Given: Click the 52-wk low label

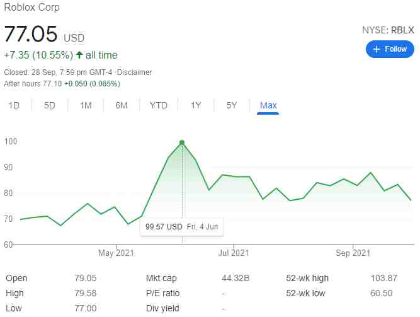Looking at the screenshot, I should click(305, 293).
